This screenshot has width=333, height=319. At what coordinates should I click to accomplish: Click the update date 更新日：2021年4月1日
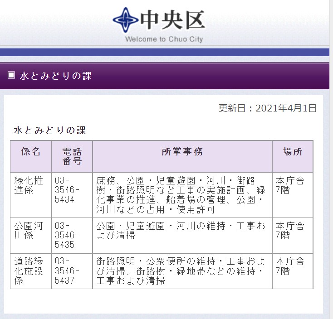click(x=268, y=108)
